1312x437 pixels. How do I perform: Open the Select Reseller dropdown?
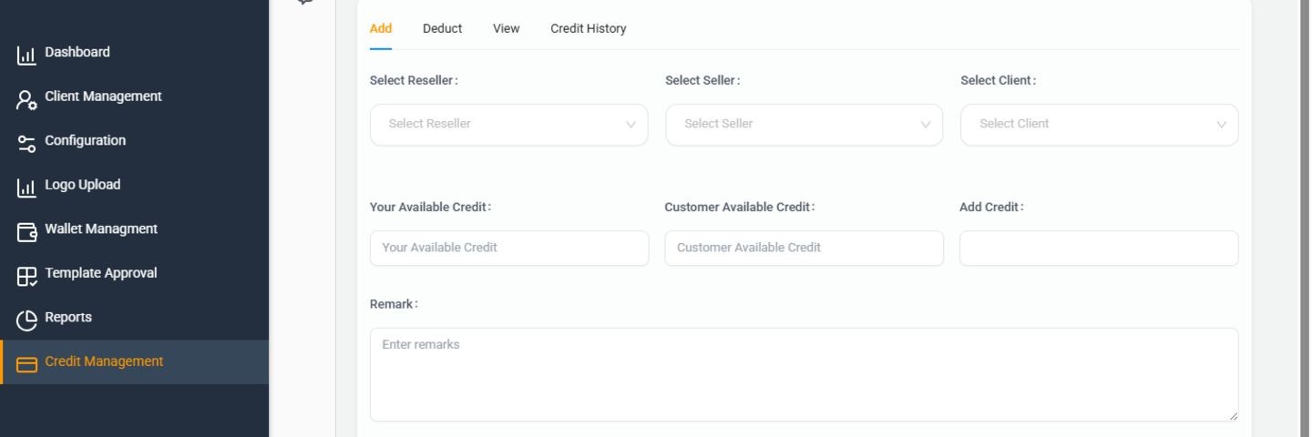point(508,125)
